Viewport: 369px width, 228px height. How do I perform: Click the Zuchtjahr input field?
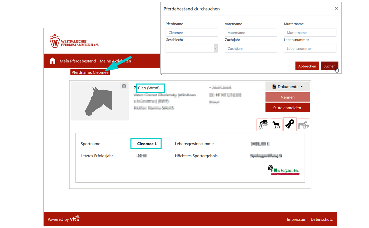(251, 48)
